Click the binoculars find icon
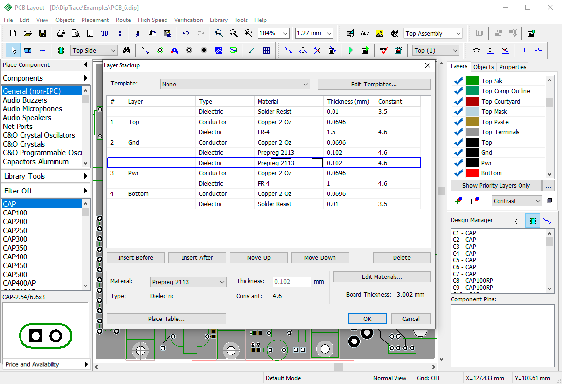The image size is (562, 384). 126,50
